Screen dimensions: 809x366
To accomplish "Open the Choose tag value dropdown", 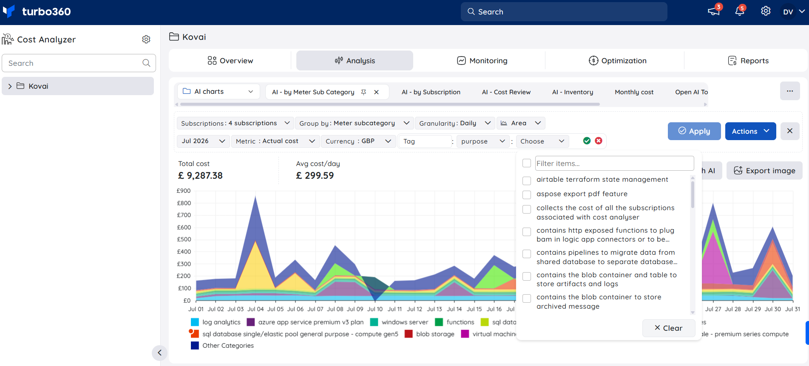I will click(542, 141).
